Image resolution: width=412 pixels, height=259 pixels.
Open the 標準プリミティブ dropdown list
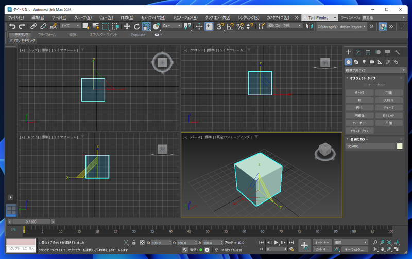pyautogui.click(x=374, y=70)
